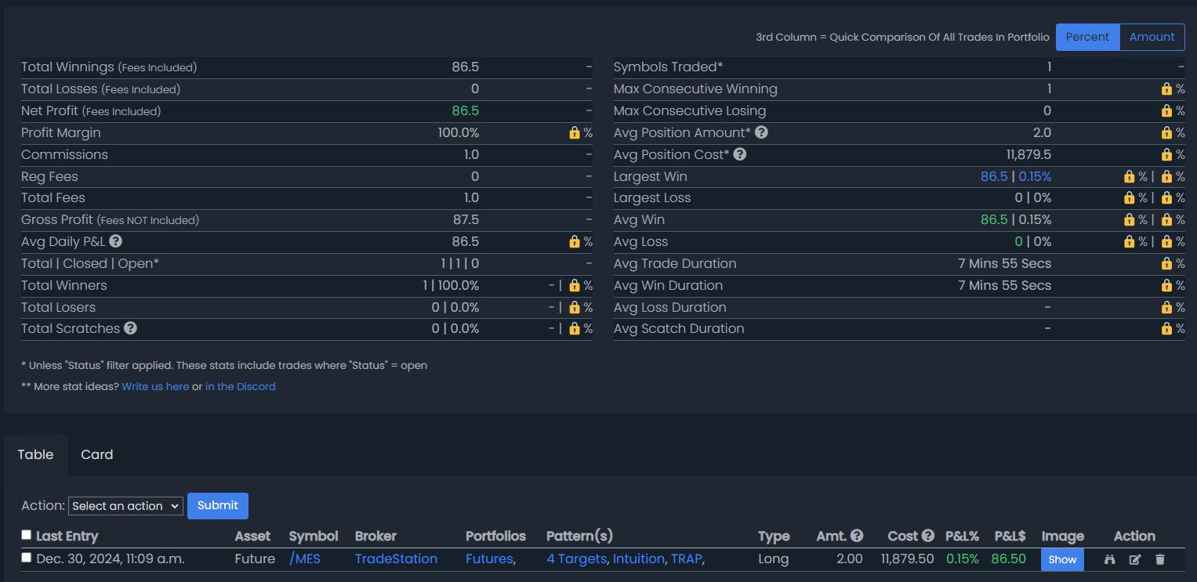
Task: Click help icon beside Total Scratches
Action: point(131,328)
